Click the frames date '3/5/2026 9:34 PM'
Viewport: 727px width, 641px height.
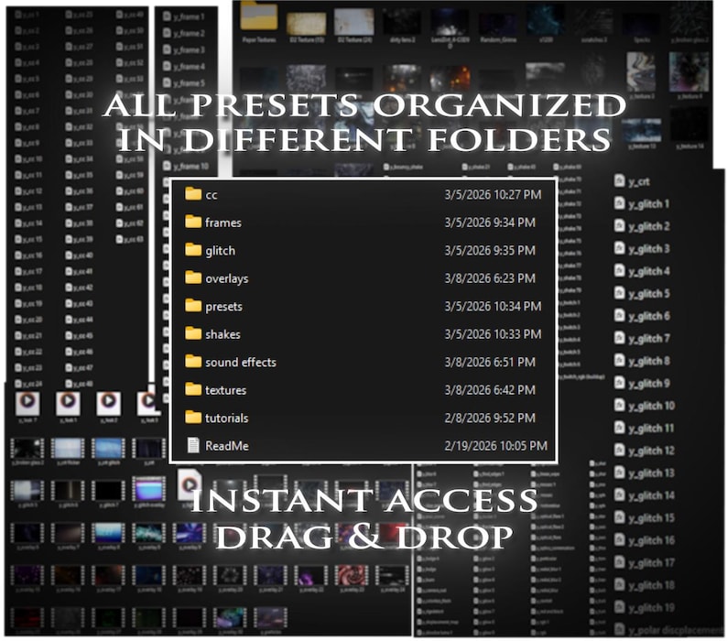pos(490,223)
